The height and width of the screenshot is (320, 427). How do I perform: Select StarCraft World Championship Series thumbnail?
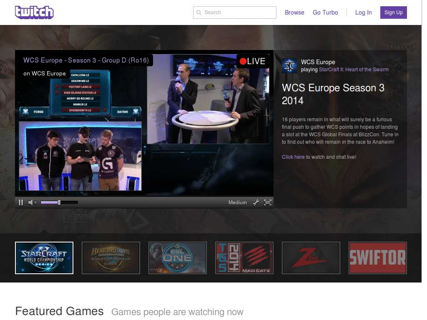click(x=44, y=258)
